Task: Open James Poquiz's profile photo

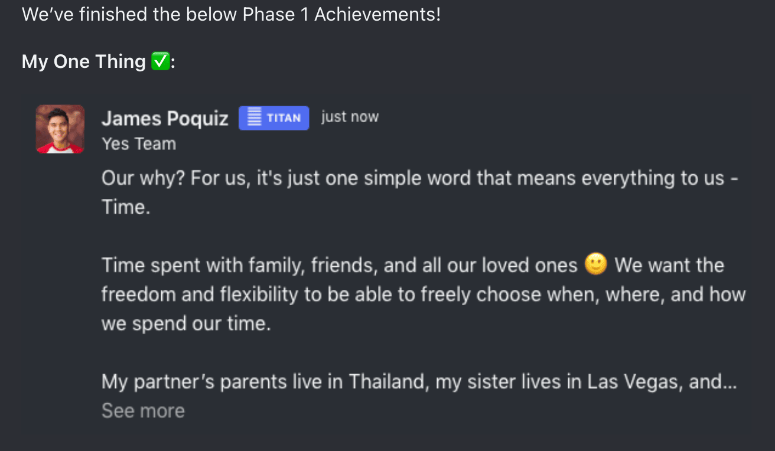Action: click(60, 129)
